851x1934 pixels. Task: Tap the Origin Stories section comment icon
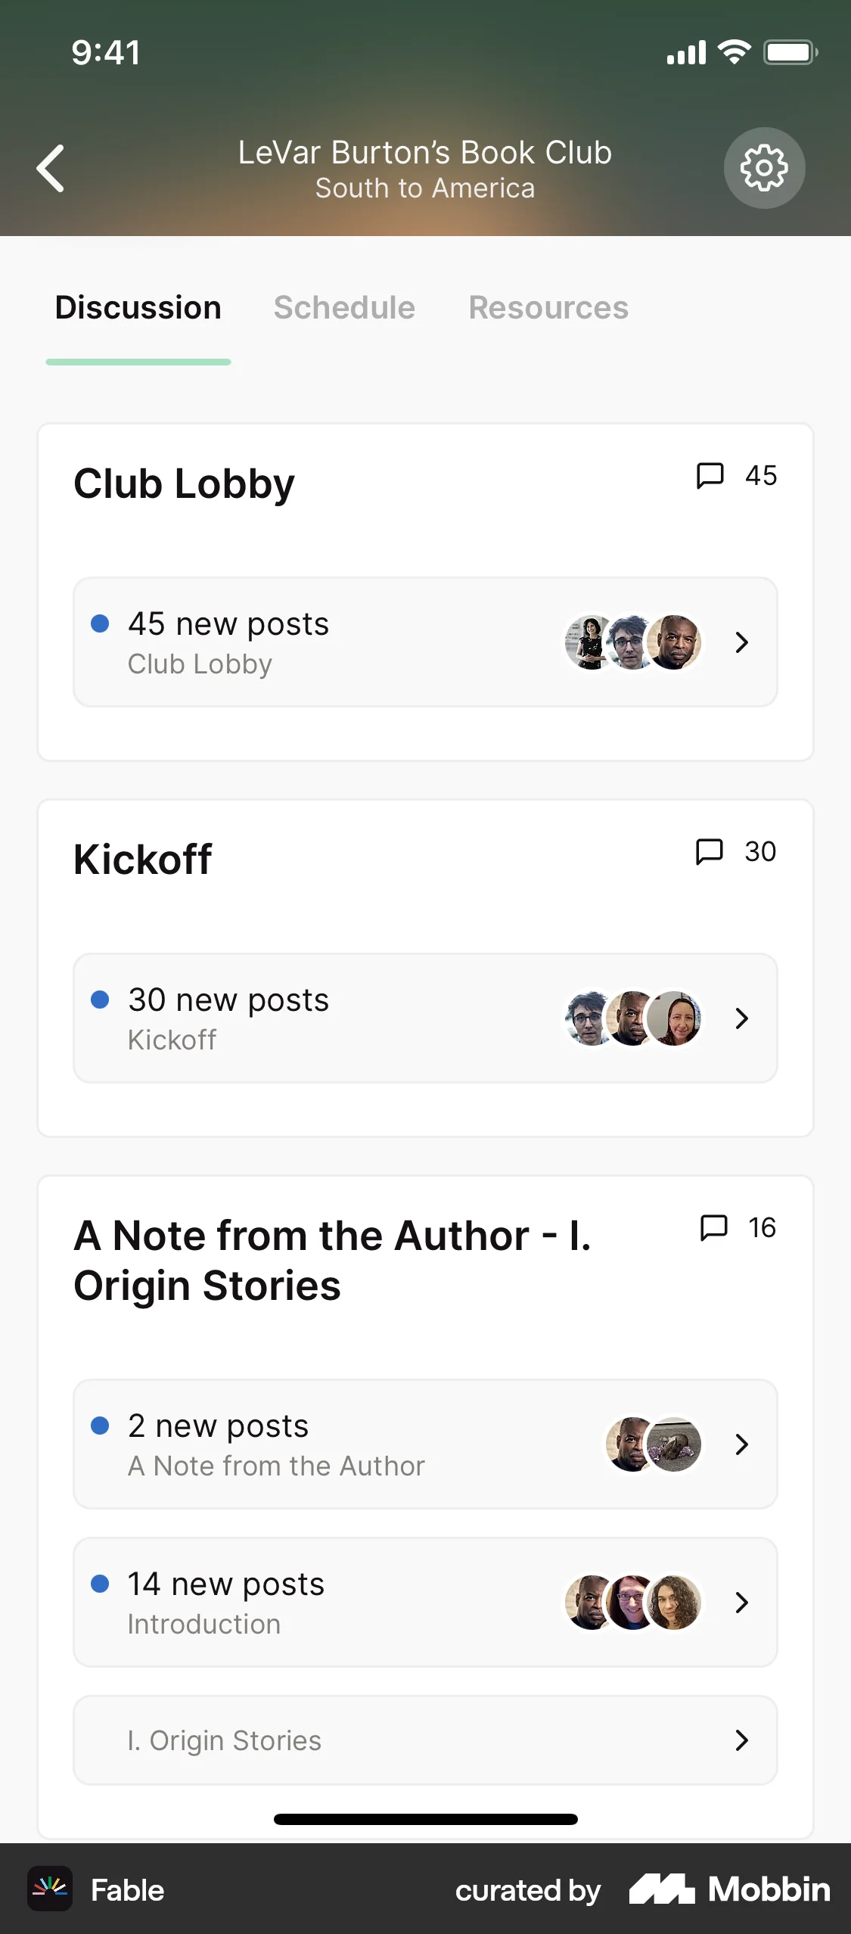tap(713, 1227)
